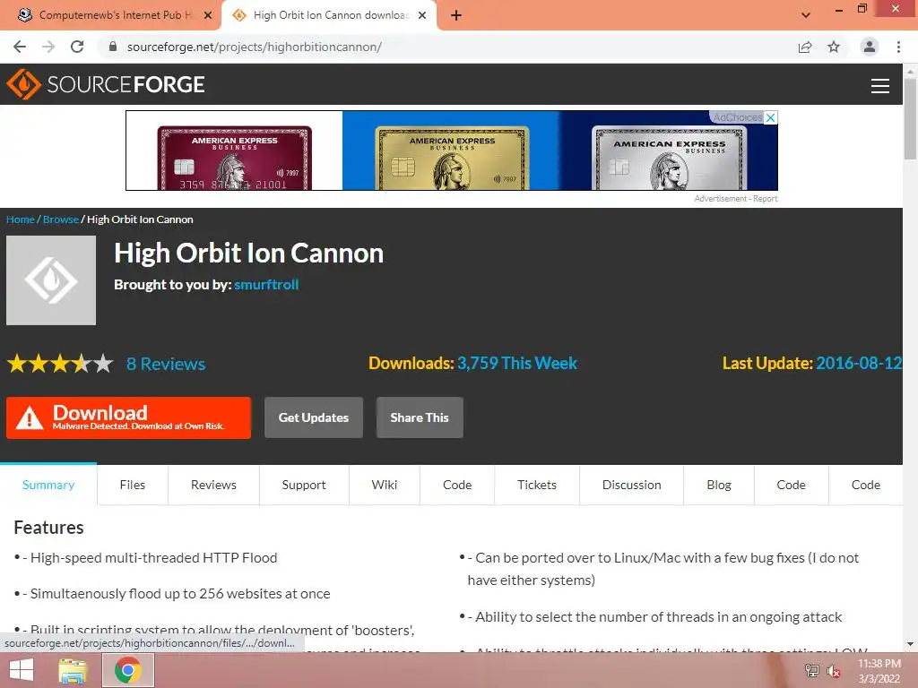918x688 pixels.
Task: Go to Browse breadcrumb link
Action: point(61,219)
